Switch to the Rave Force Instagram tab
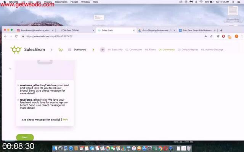The image size is (244, 152). (x=35, y=30)
